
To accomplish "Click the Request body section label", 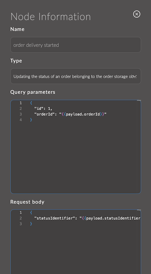I will [27, 202].
